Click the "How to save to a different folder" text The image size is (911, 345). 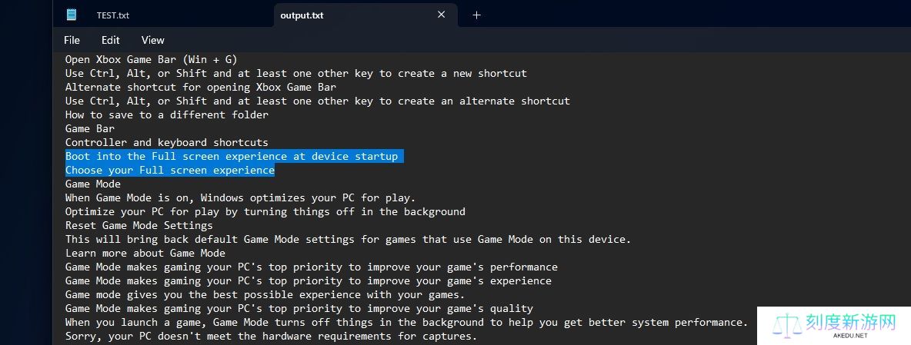(x=166, y=114)
